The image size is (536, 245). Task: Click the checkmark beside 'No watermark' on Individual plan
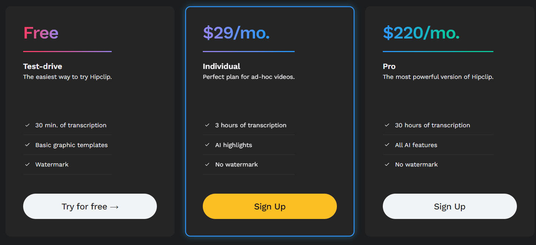207,164
